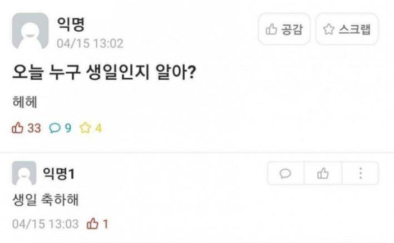The image size is (394, 243).
Task: Click the blue comment bubble showing 9
Action: coord(55,129)
